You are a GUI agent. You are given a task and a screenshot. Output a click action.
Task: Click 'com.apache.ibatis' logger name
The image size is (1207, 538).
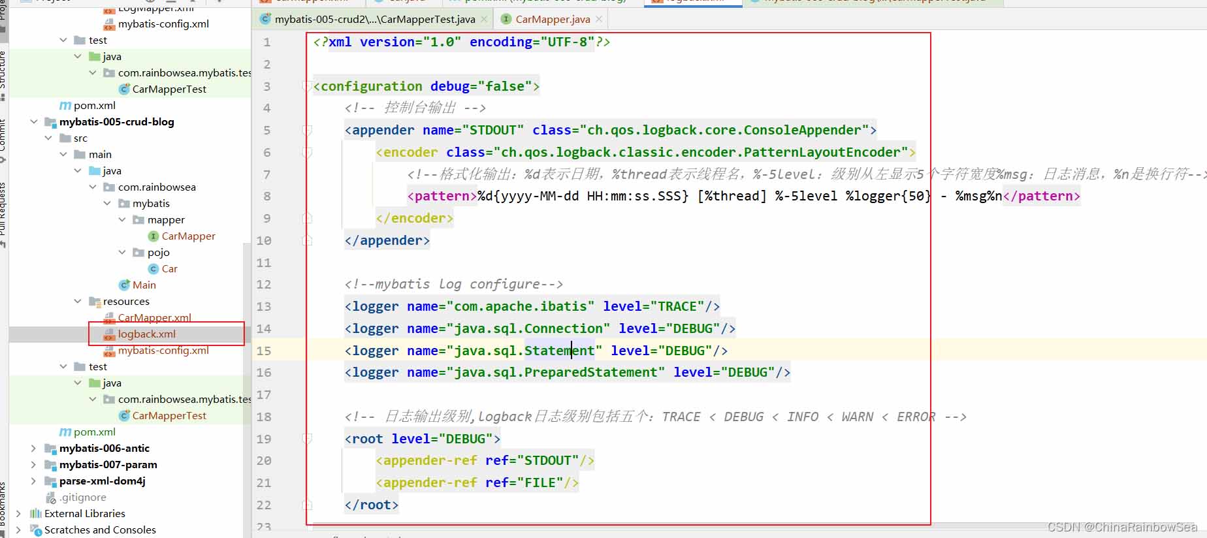tap(521, 307)
